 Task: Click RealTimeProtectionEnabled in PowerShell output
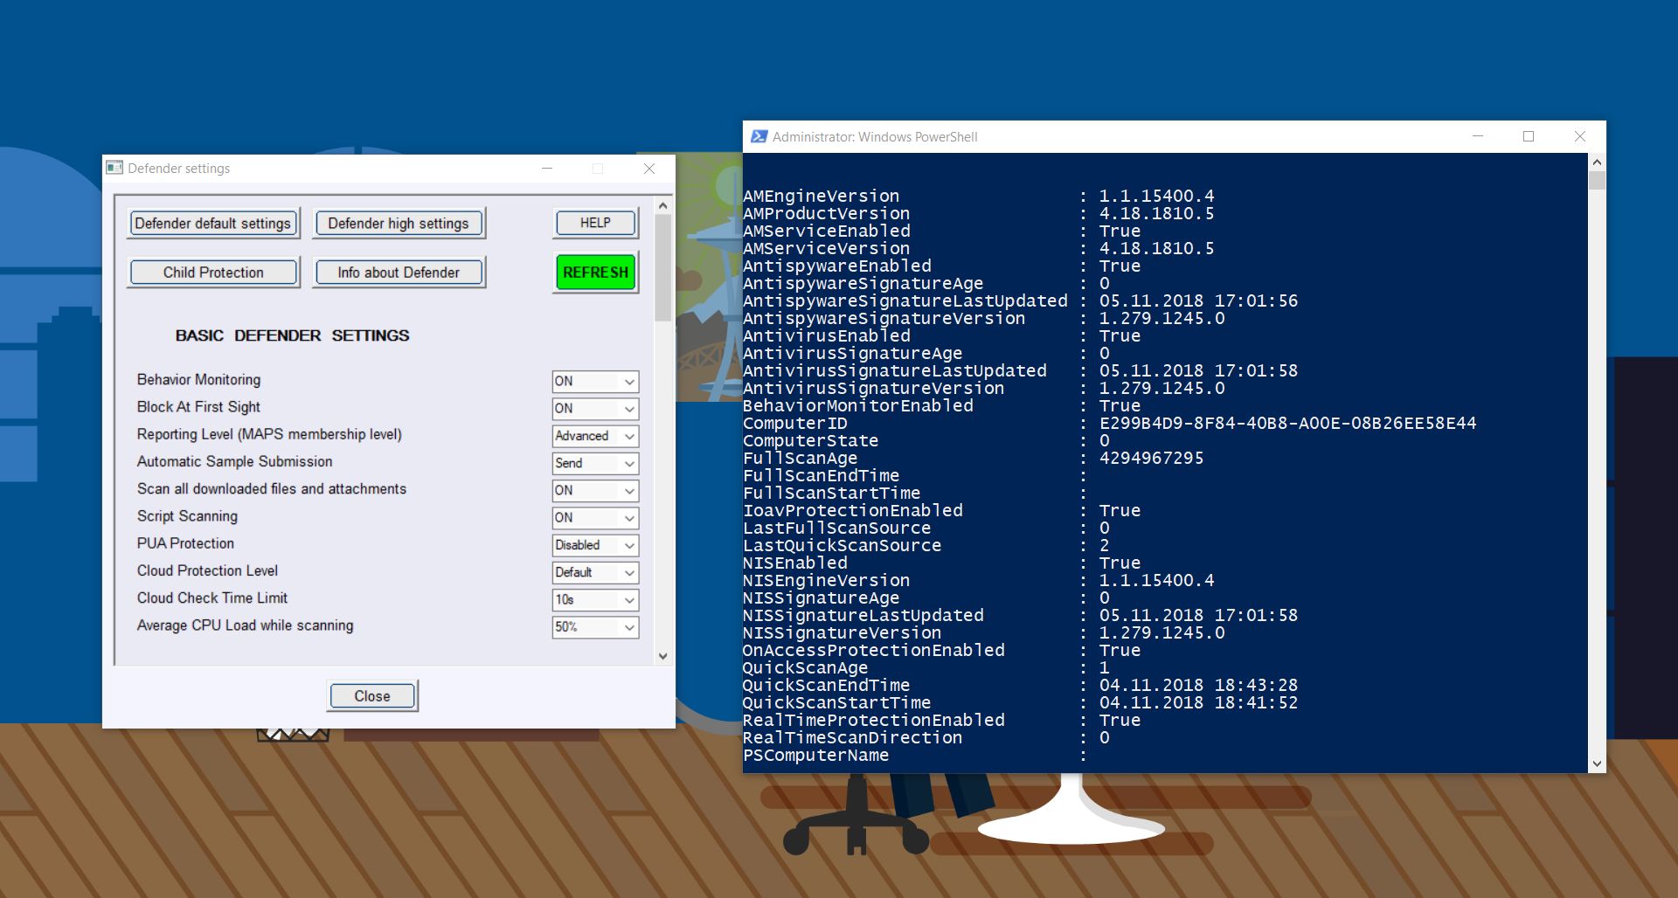[x=874, y=721]
